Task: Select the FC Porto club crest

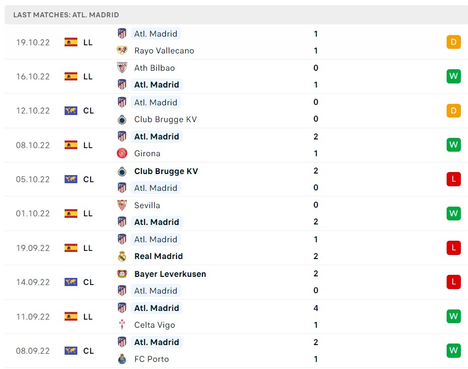Action: tap(122, 359)
